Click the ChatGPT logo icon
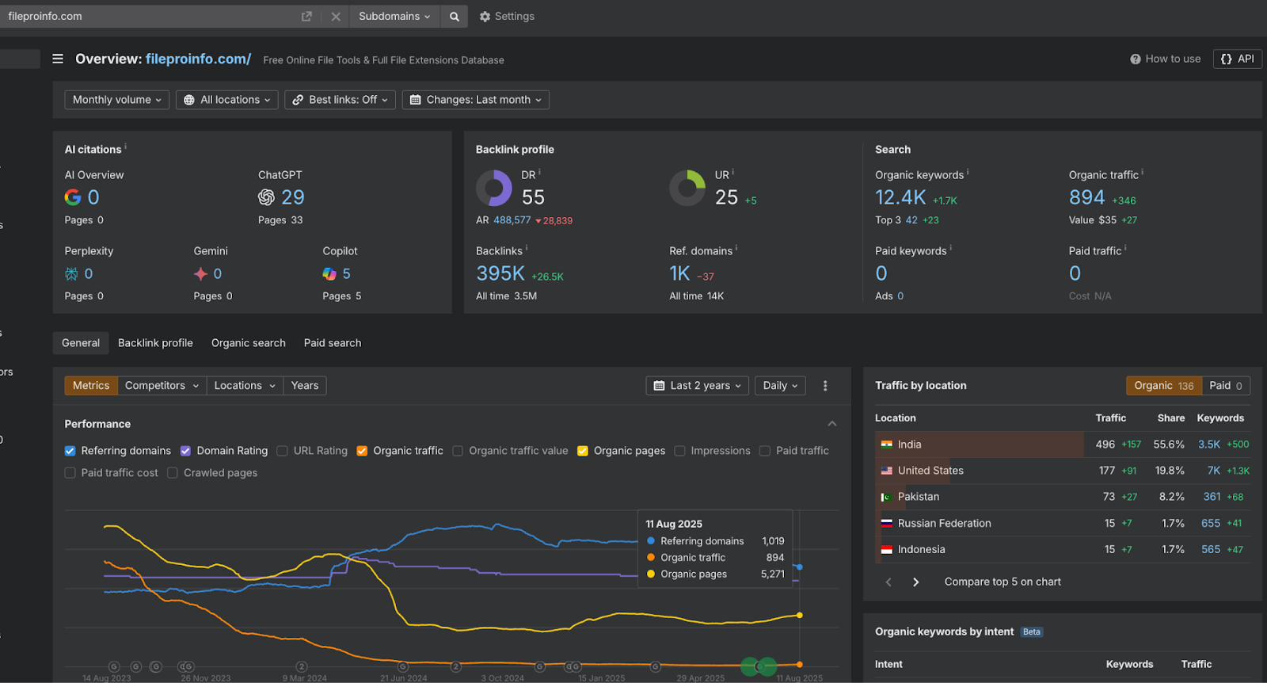Viewport: 1267px width, 683px height. point(266,197)
